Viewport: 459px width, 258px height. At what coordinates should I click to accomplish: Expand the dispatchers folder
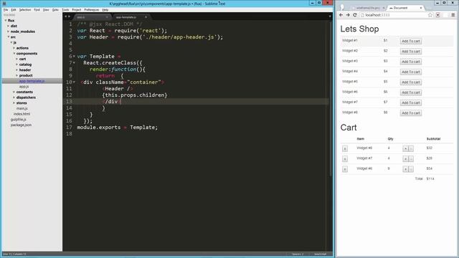click(x=14, y=97)
